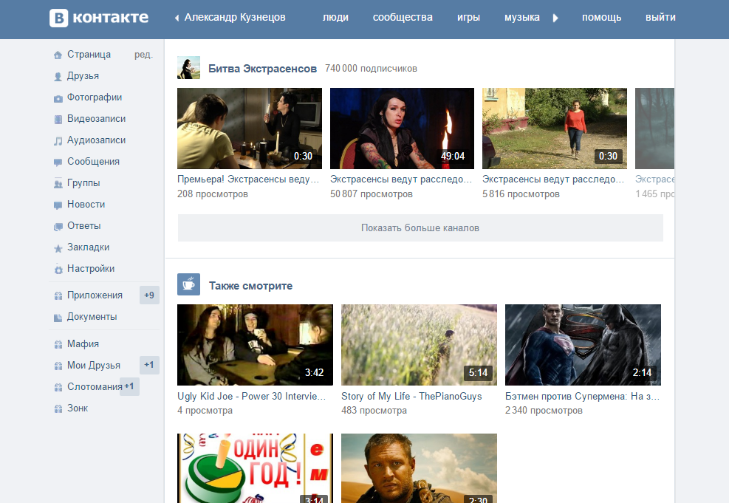Click the camera icon beside Фотографии
This screenshot has width=729, height=503.
point(58,98)
